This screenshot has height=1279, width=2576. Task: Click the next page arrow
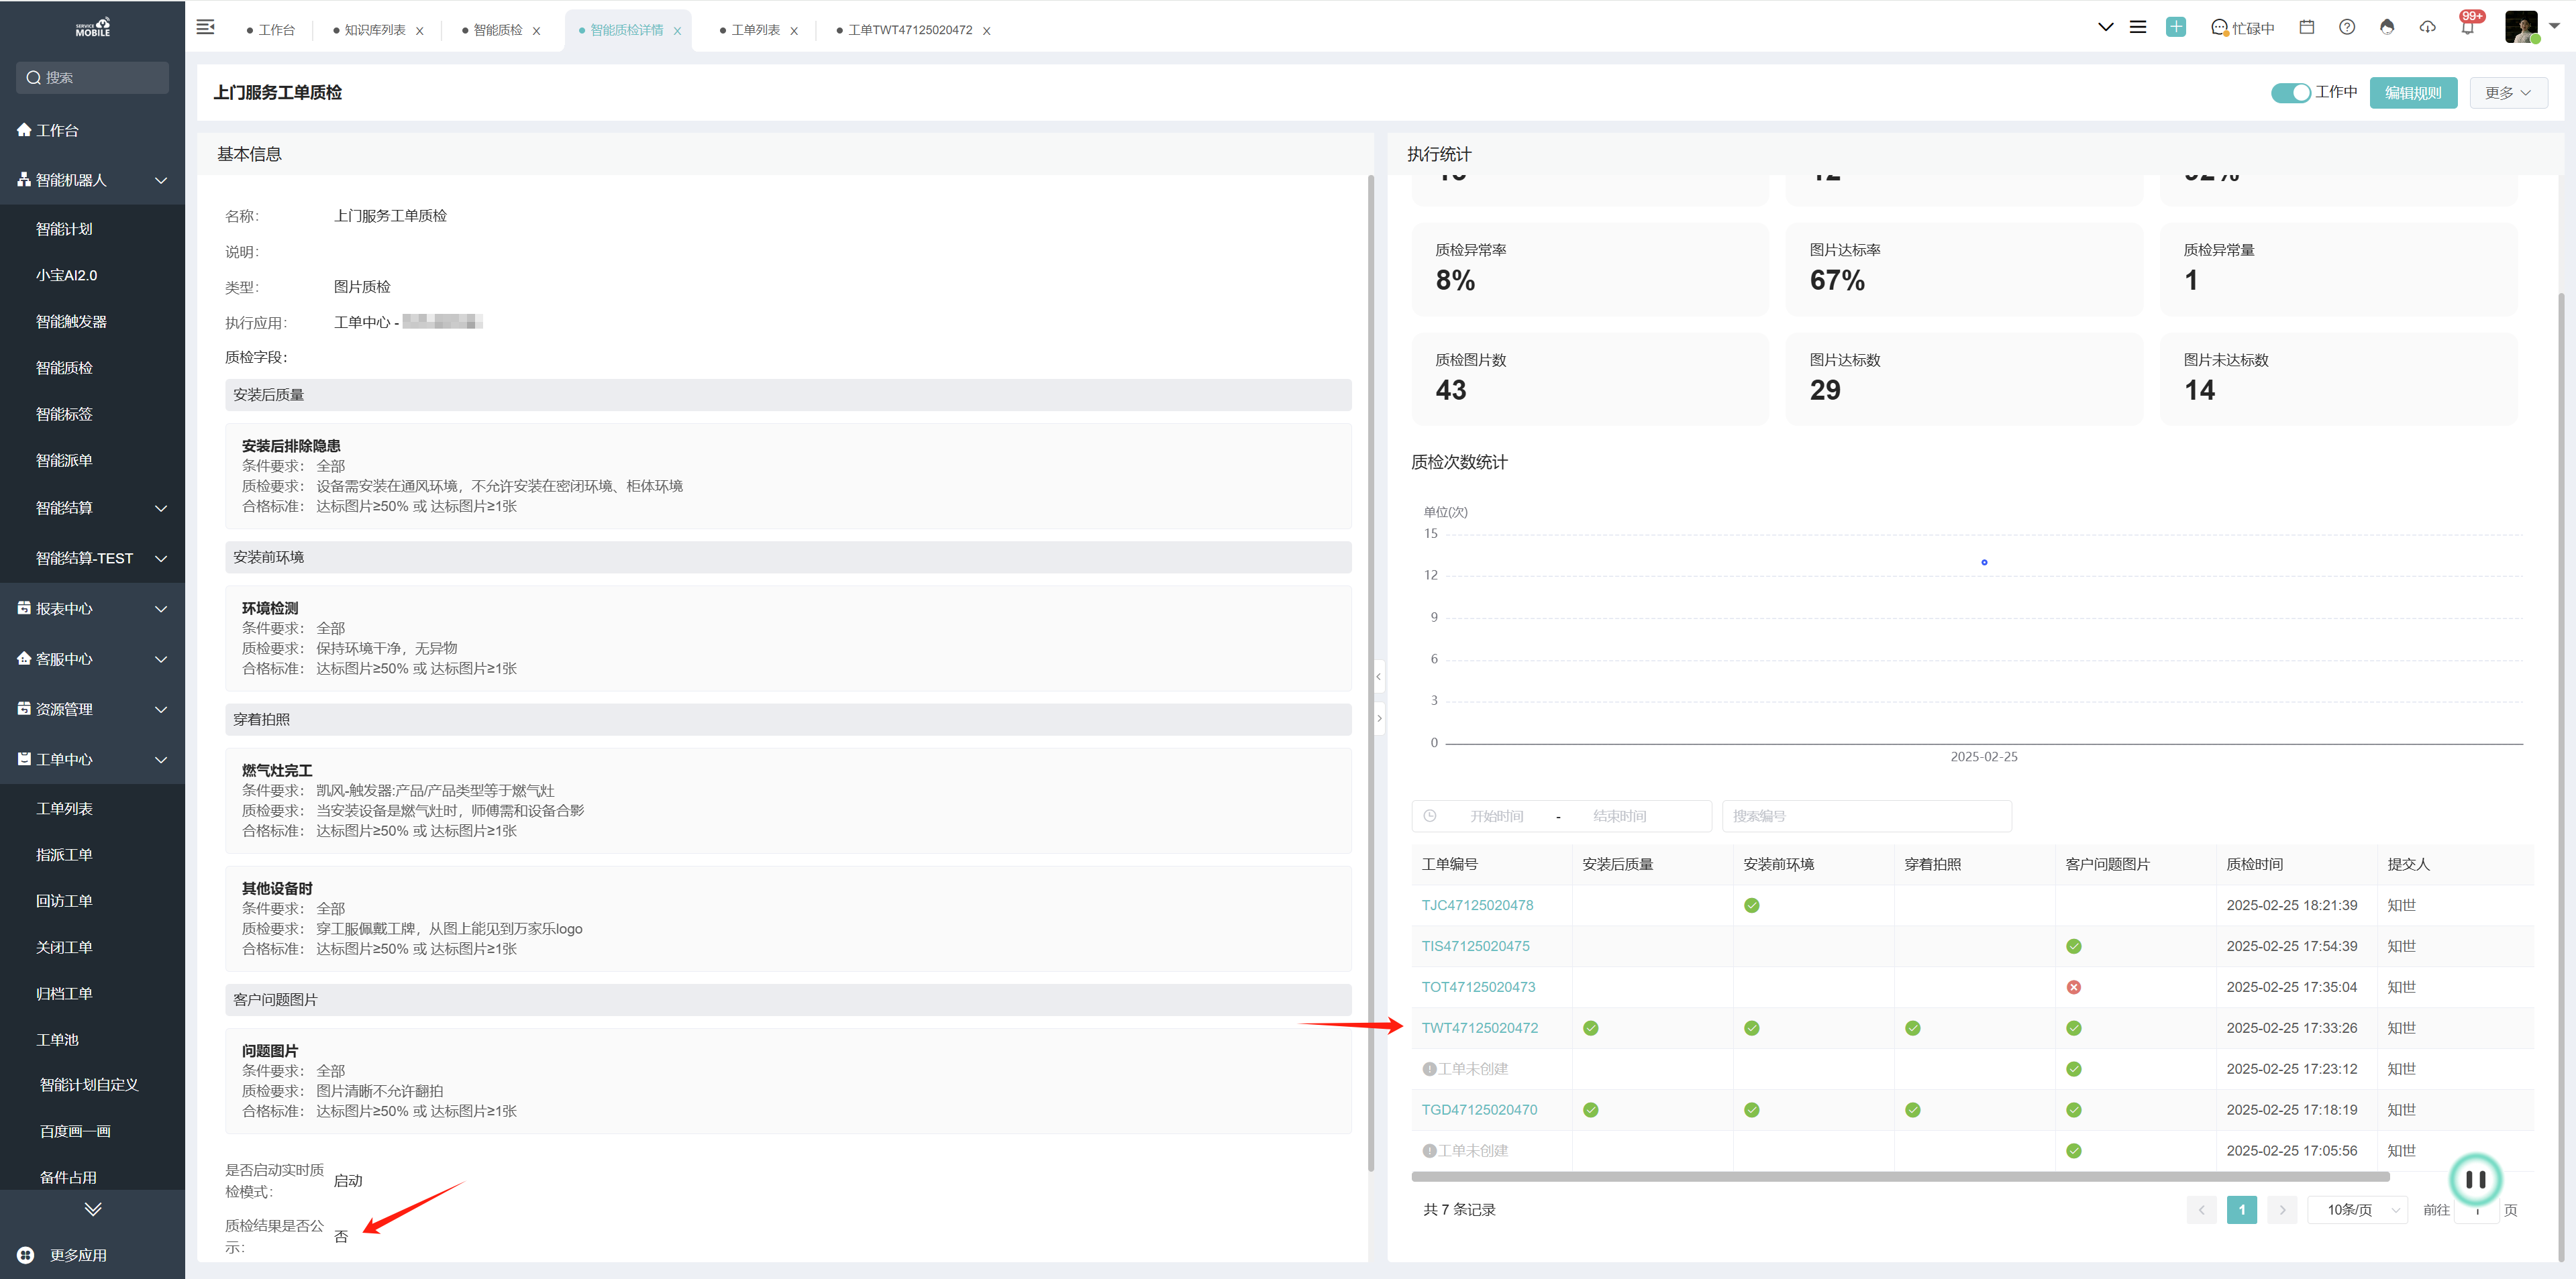coord(2281,1209)
